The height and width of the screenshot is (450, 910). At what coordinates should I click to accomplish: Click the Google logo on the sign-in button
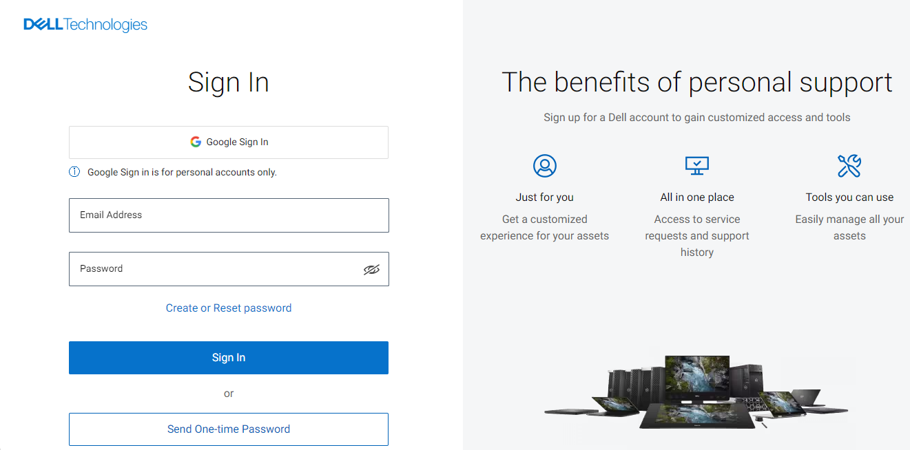click(x=196, y=141)
